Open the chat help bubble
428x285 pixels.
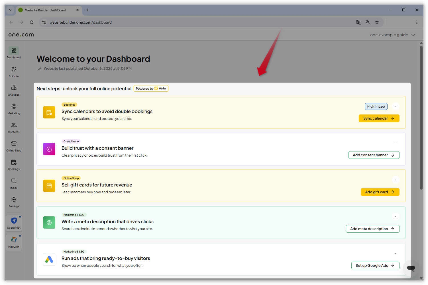[x=411, y=268]
